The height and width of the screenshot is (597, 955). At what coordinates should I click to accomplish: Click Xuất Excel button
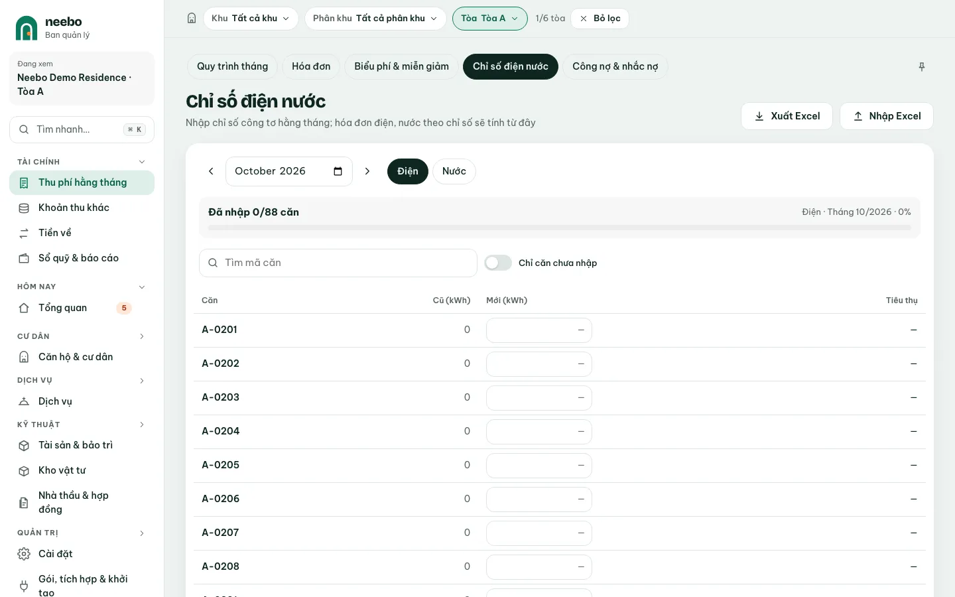pyautogui.click(x=787, y=116)
